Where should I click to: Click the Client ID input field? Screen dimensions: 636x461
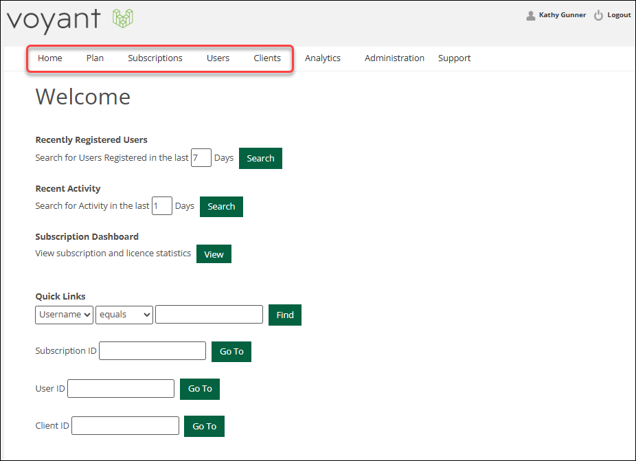[125, 425]
